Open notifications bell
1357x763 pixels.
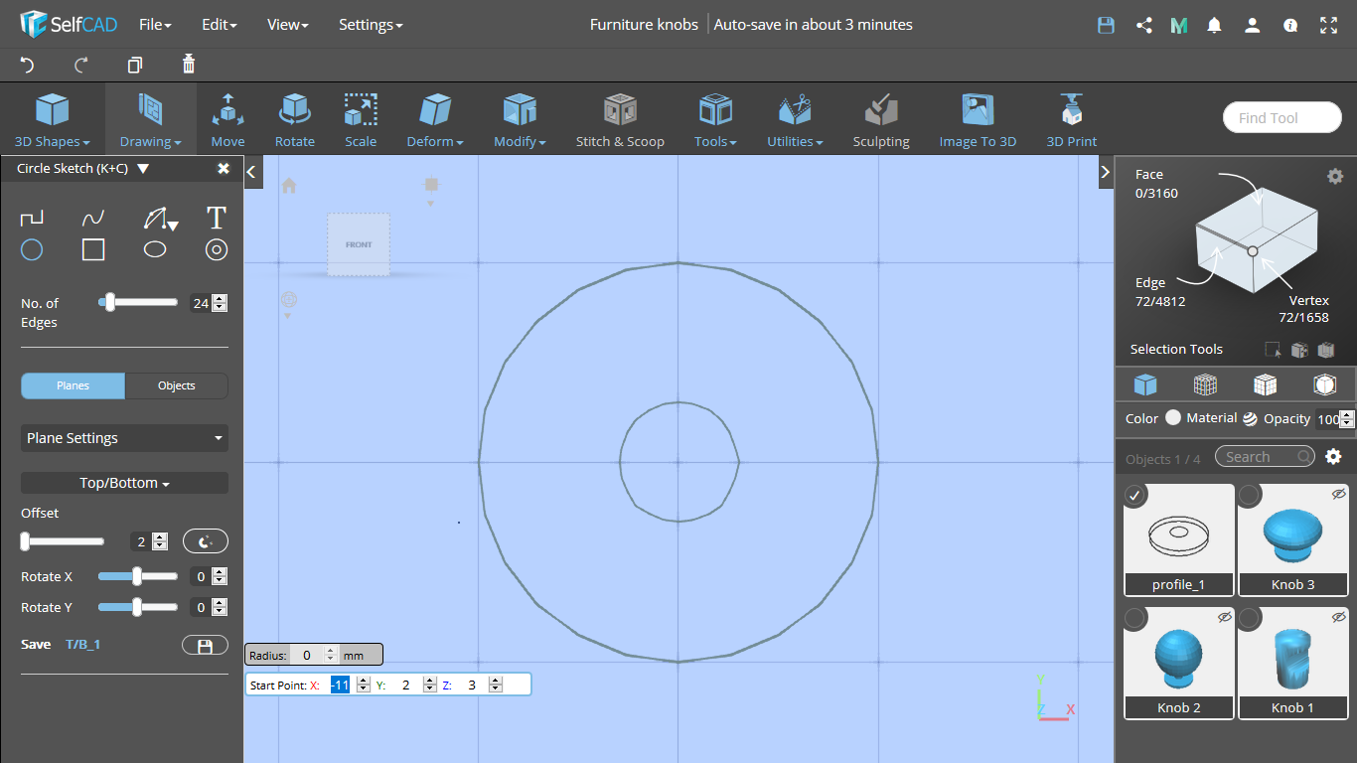point(1214,25)
